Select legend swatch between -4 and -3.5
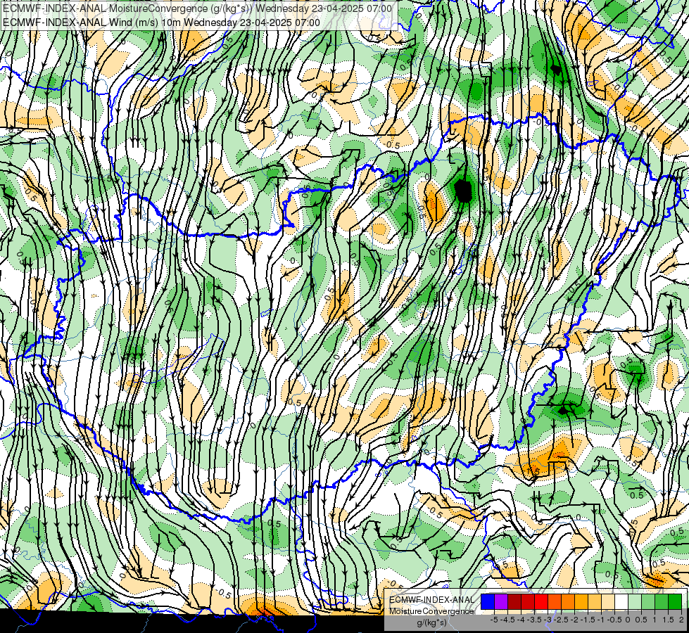This screenshot has width=689, height=633. [x=528, y=601]
